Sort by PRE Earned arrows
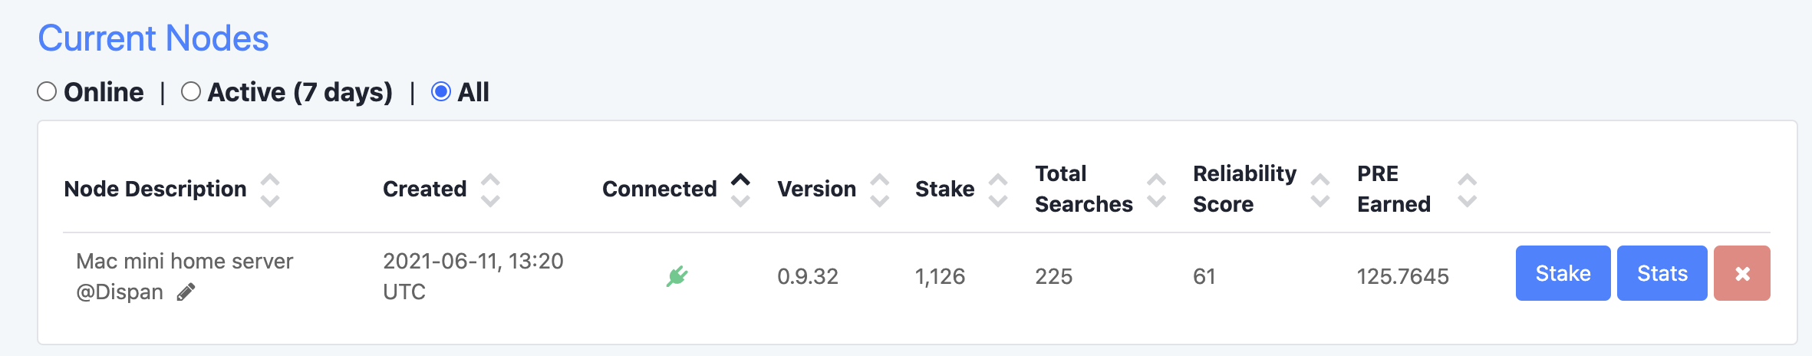 [x=1468, y=190]
